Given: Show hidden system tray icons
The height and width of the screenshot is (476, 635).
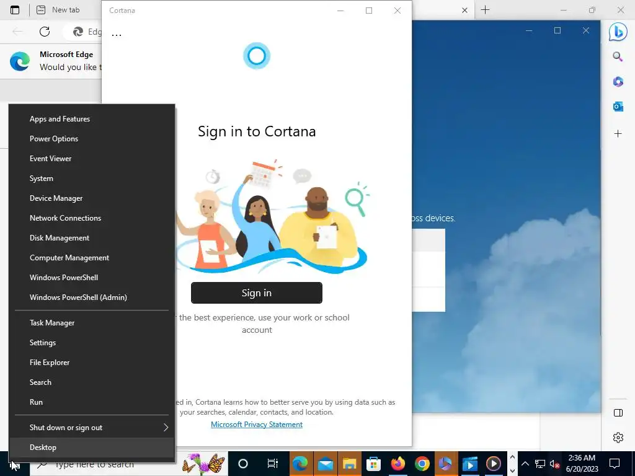Looking at the screenshot, I should pos(525,464).
